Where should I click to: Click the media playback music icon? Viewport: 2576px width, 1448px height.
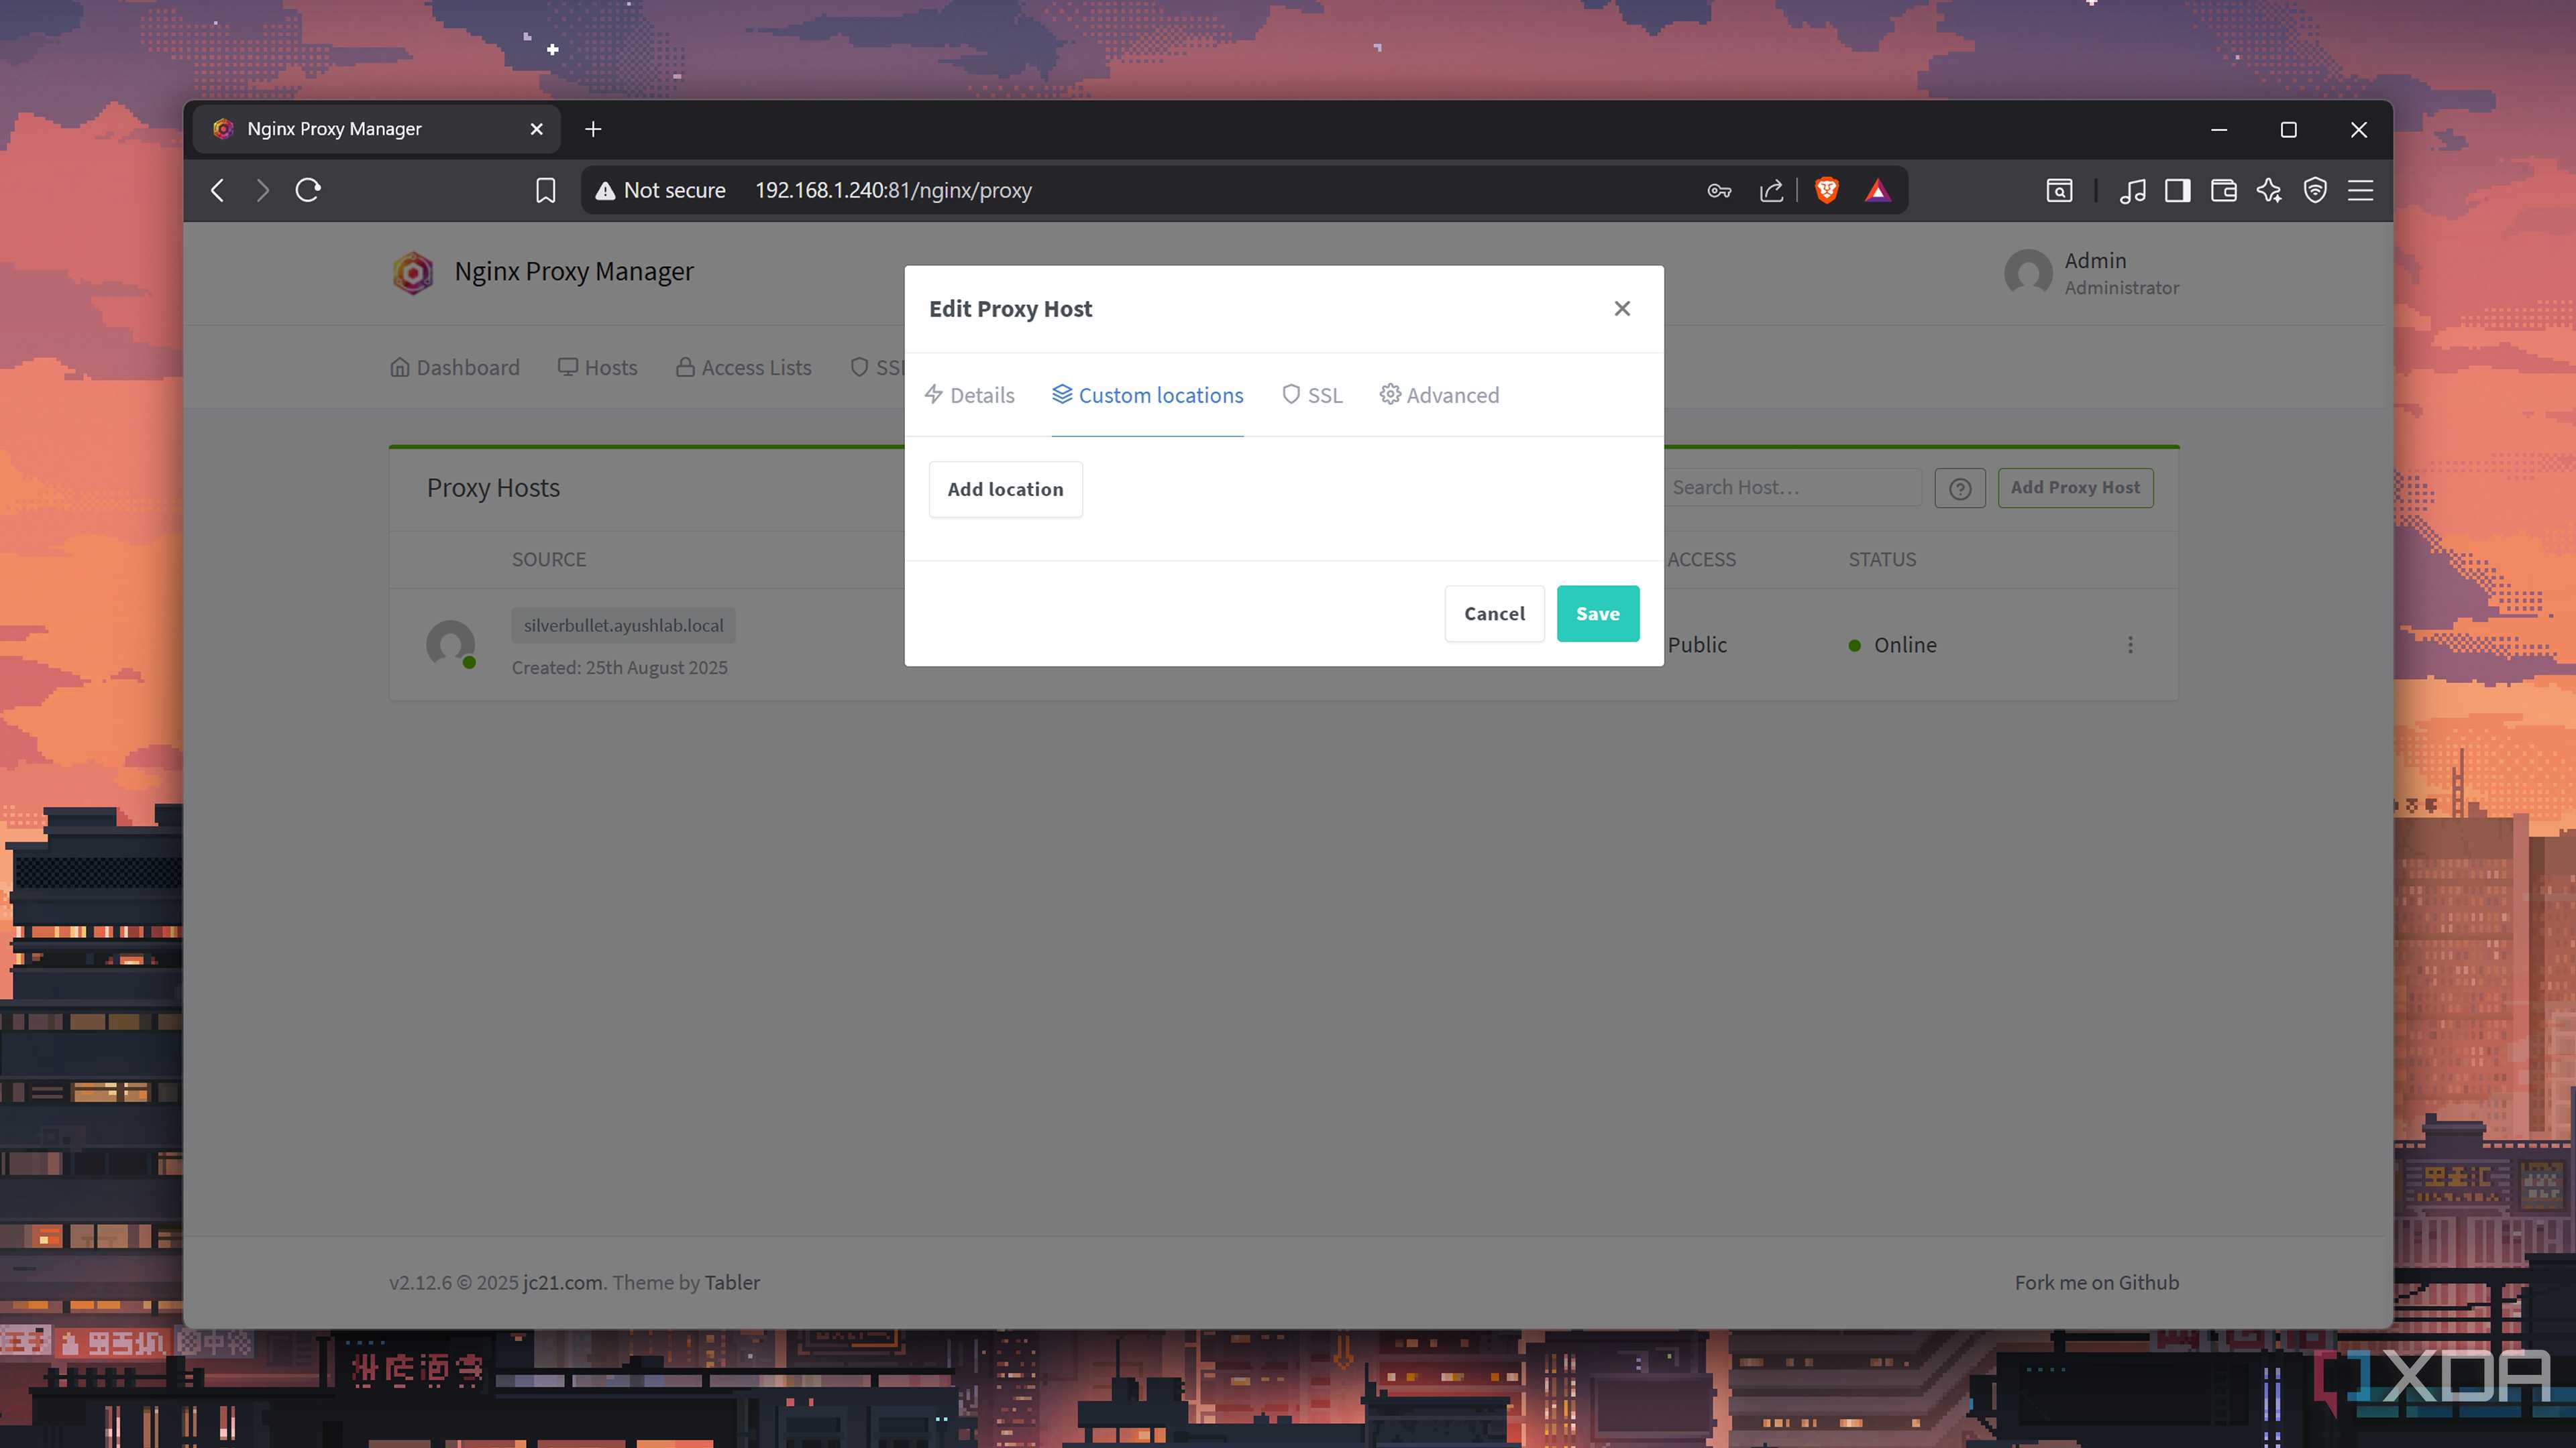2133,190
